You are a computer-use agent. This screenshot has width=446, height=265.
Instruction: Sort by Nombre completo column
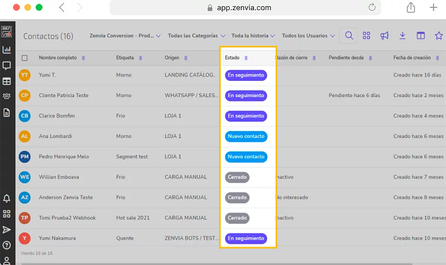click(83, 58)
